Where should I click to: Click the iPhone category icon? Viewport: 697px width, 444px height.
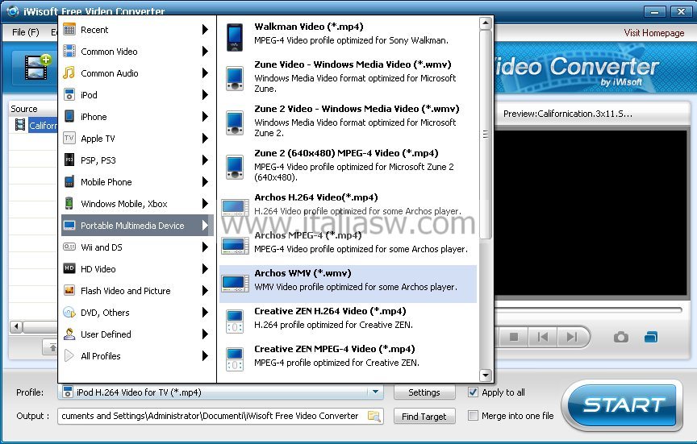pos(69,117)
